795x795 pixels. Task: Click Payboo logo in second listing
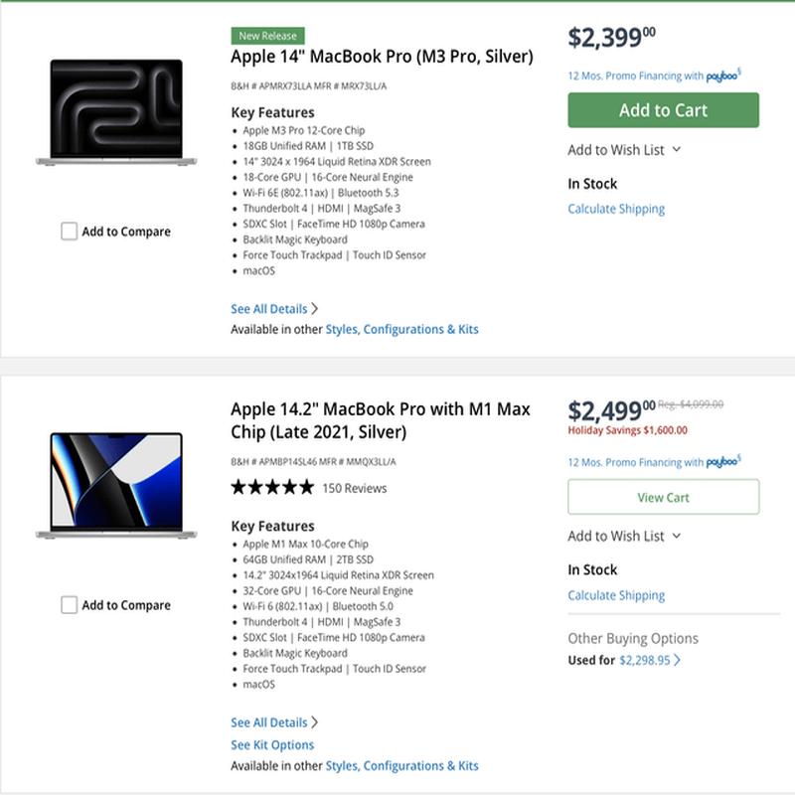(723, 462)
